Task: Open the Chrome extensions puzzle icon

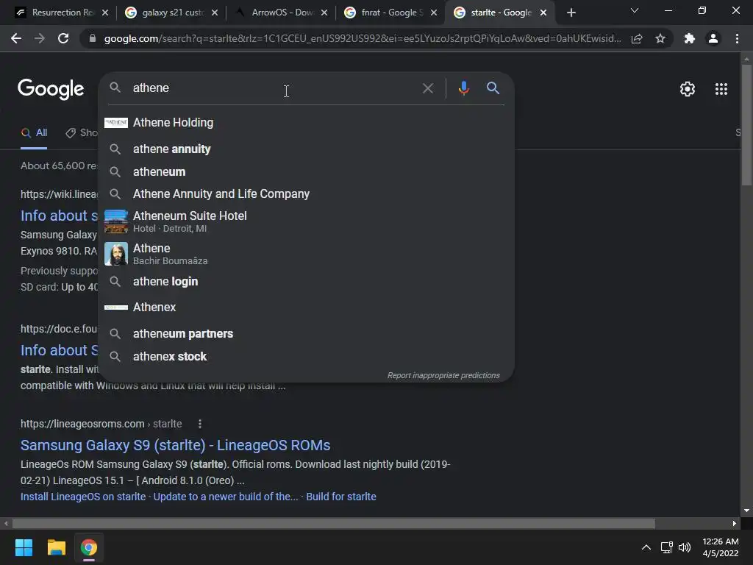Action: coord(690,38)
